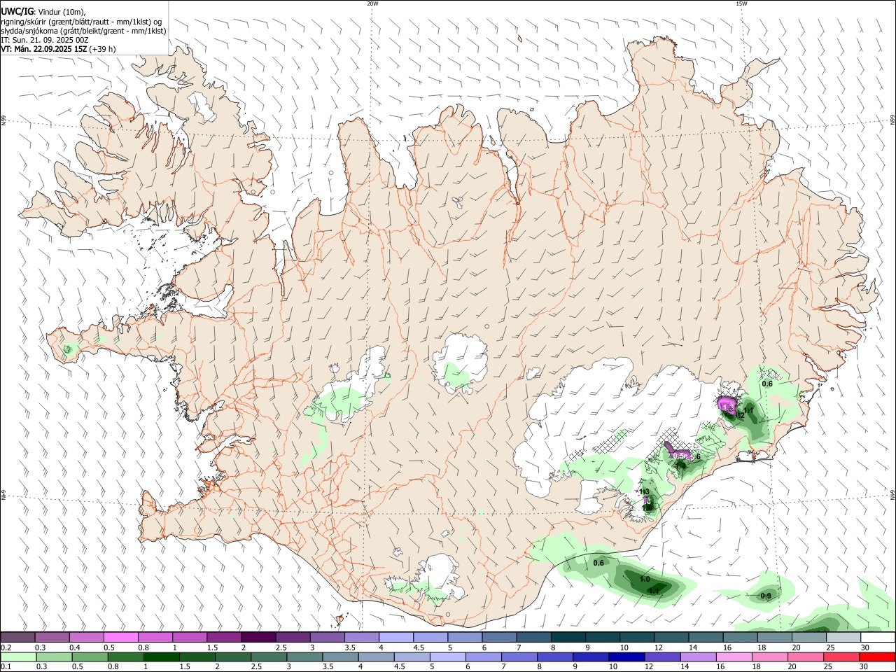Viewport: 896px width, 672px height.
Task: Click the '0.6' value in the offshore southern rain band
Action: point(598,563)
